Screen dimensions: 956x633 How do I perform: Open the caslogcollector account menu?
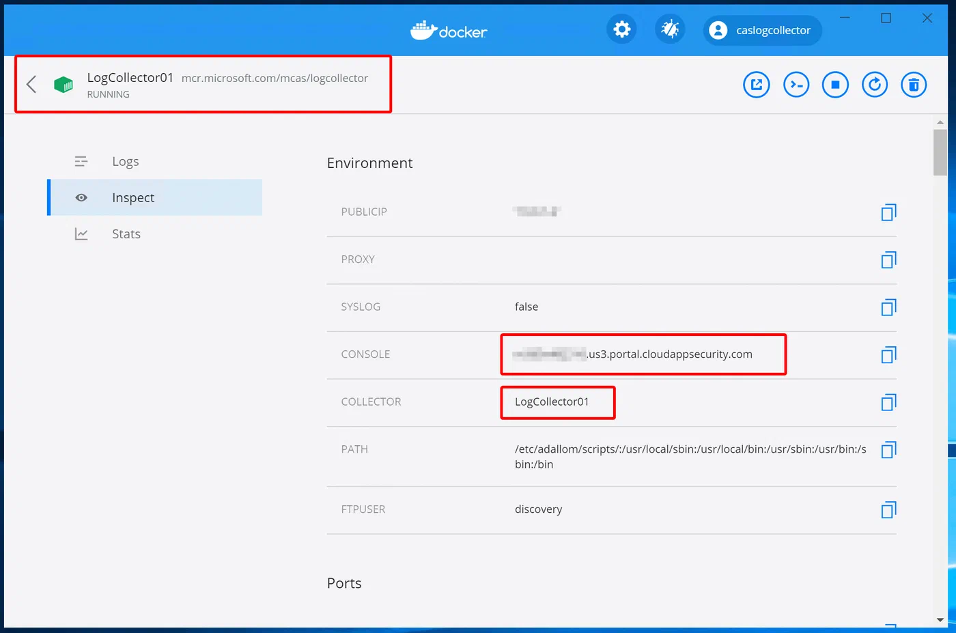762,30
